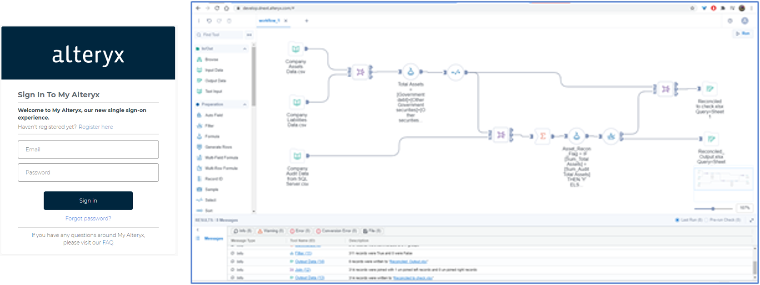Select the Asset_Recon Flag Formula tool
This screenshot has width=760, height=285.
[x=576, y=136]
